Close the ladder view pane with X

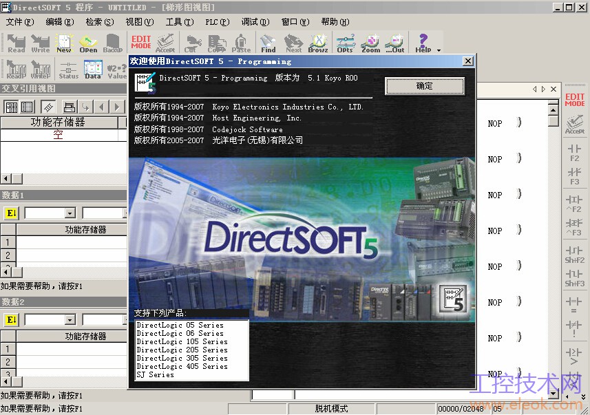click(x=554, y=89)
